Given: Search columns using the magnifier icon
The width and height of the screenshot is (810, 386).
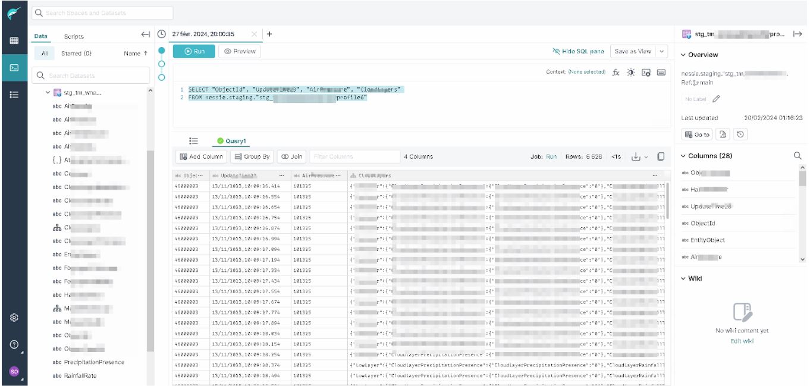Looking at the screenshot, I should pyautogui.click(x=798, y=156).
